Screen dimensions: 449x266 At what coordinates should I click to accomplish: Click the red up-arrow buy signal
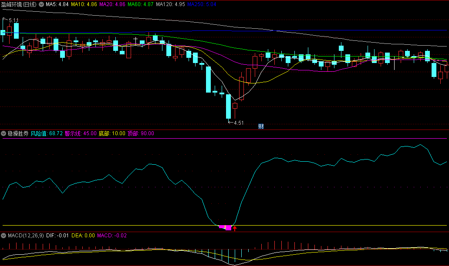(235, 228)
